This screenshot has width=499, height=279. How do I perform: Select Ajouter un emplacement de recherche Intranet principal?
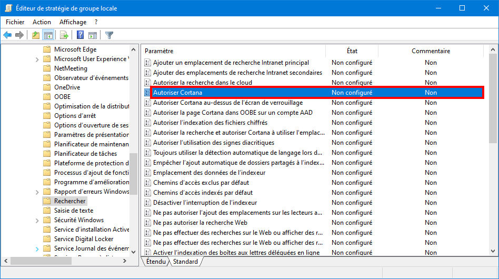(x=231, y=63)
